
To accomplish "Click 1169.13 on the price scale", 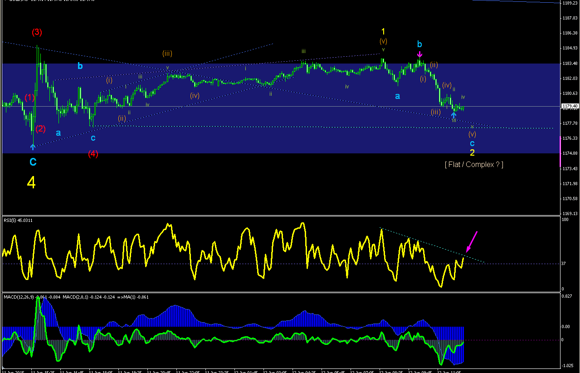I will (x=570, y=213).
